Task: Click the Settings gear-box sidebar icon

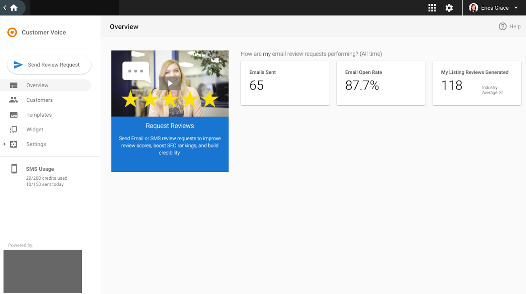Action: 14,144
